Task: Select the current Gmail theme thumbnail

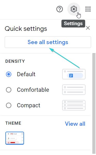Action: 15,138
